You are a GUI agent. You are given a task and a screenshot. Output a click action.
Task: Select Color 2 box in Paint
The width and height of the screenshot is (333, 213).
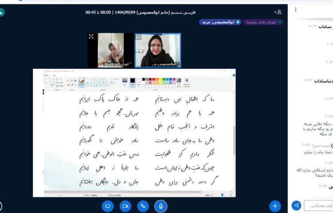(x=139, y=82)
